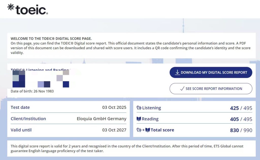Click the download arrow icon
The height and width of the screenshot is (160, 260).
[177, 73]
